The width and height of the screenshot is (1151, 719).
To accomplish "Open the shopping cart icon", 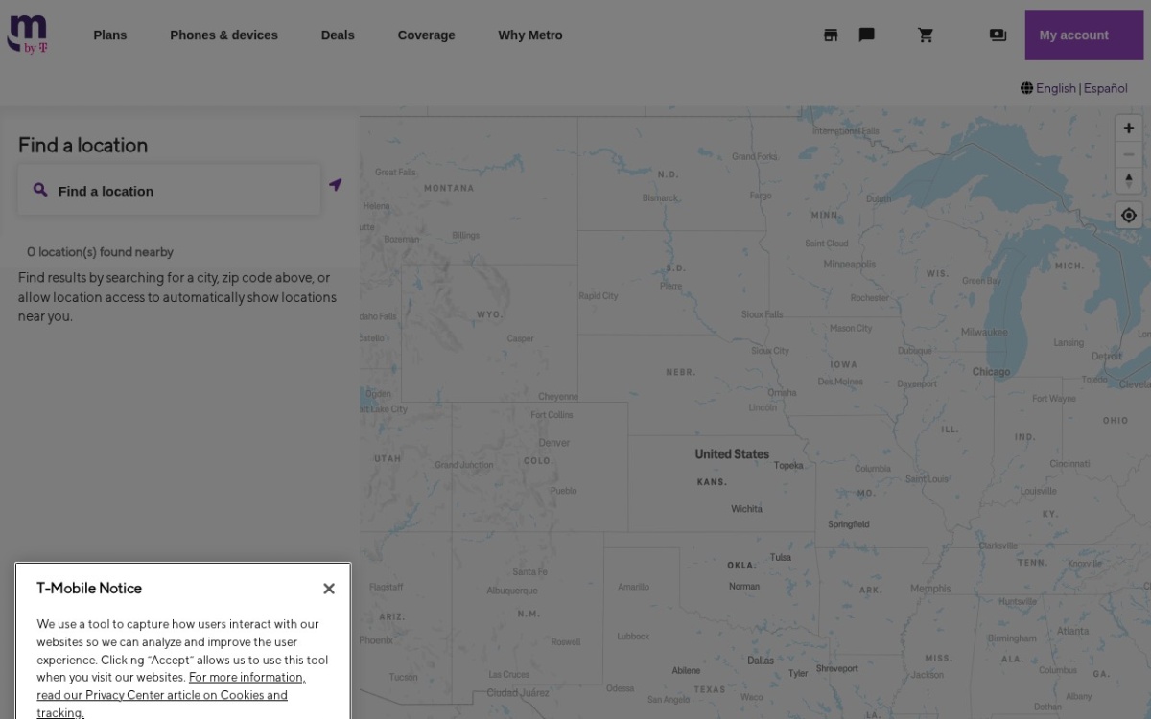I will (x=926, y=35).
